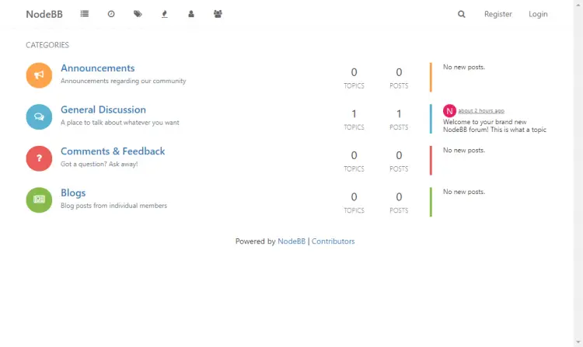
Task: Click the Recent clock icon in navbar
Action: click(x=111, y=14)
